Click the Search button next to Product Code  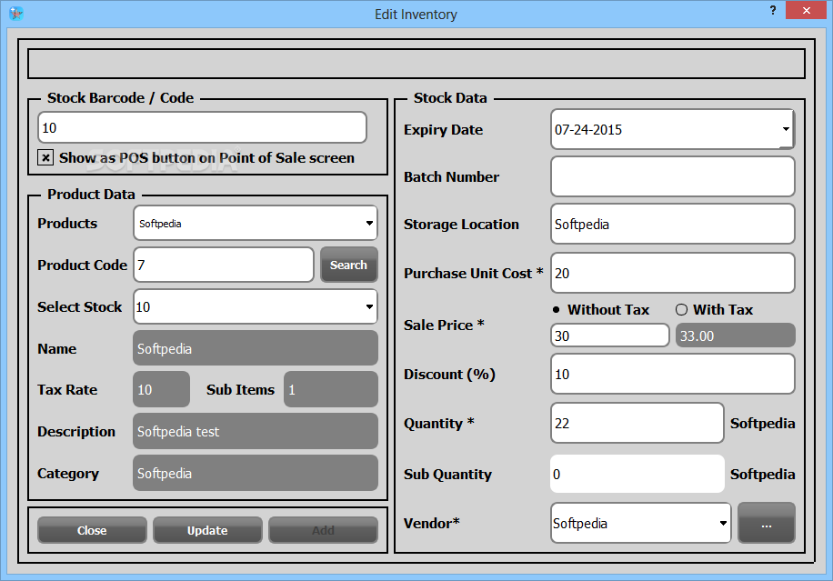coord(348,265)
